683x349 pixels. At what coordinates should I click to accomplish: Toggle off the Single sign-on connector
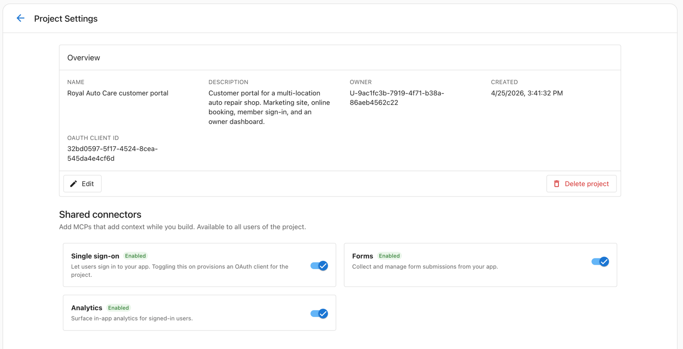(319, 266)
